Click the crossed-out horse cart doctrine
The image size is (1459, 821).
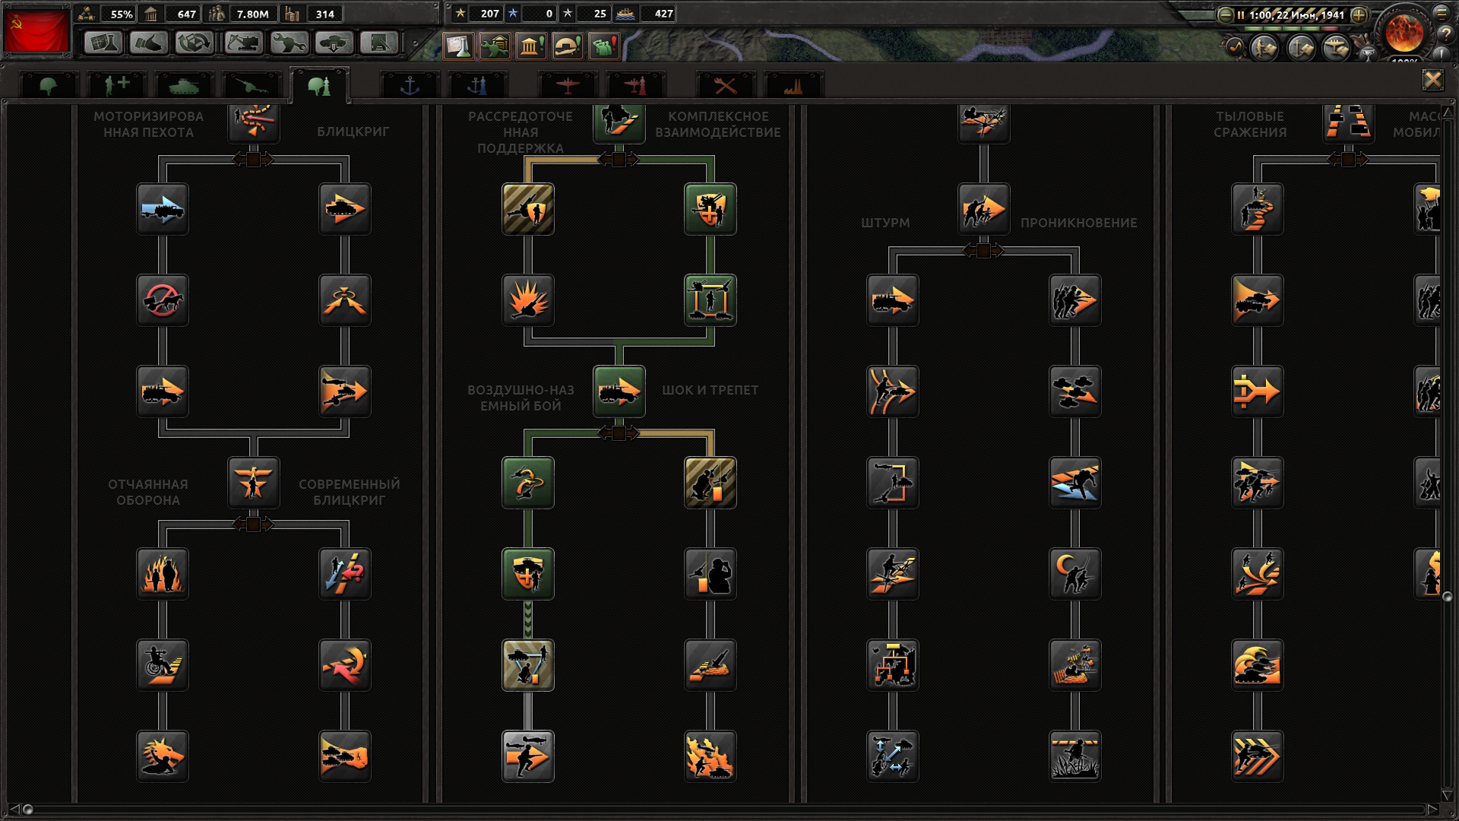[x=163, y=300]
